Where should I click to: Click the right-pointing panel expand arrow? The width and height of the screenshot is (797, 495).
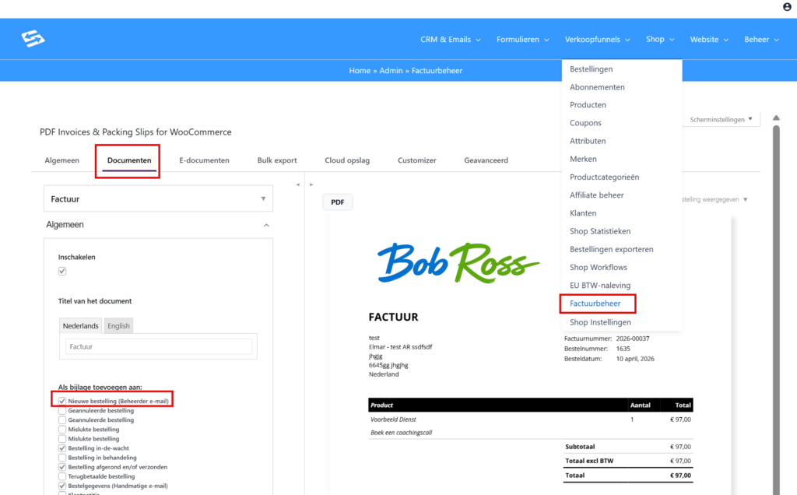311,184
